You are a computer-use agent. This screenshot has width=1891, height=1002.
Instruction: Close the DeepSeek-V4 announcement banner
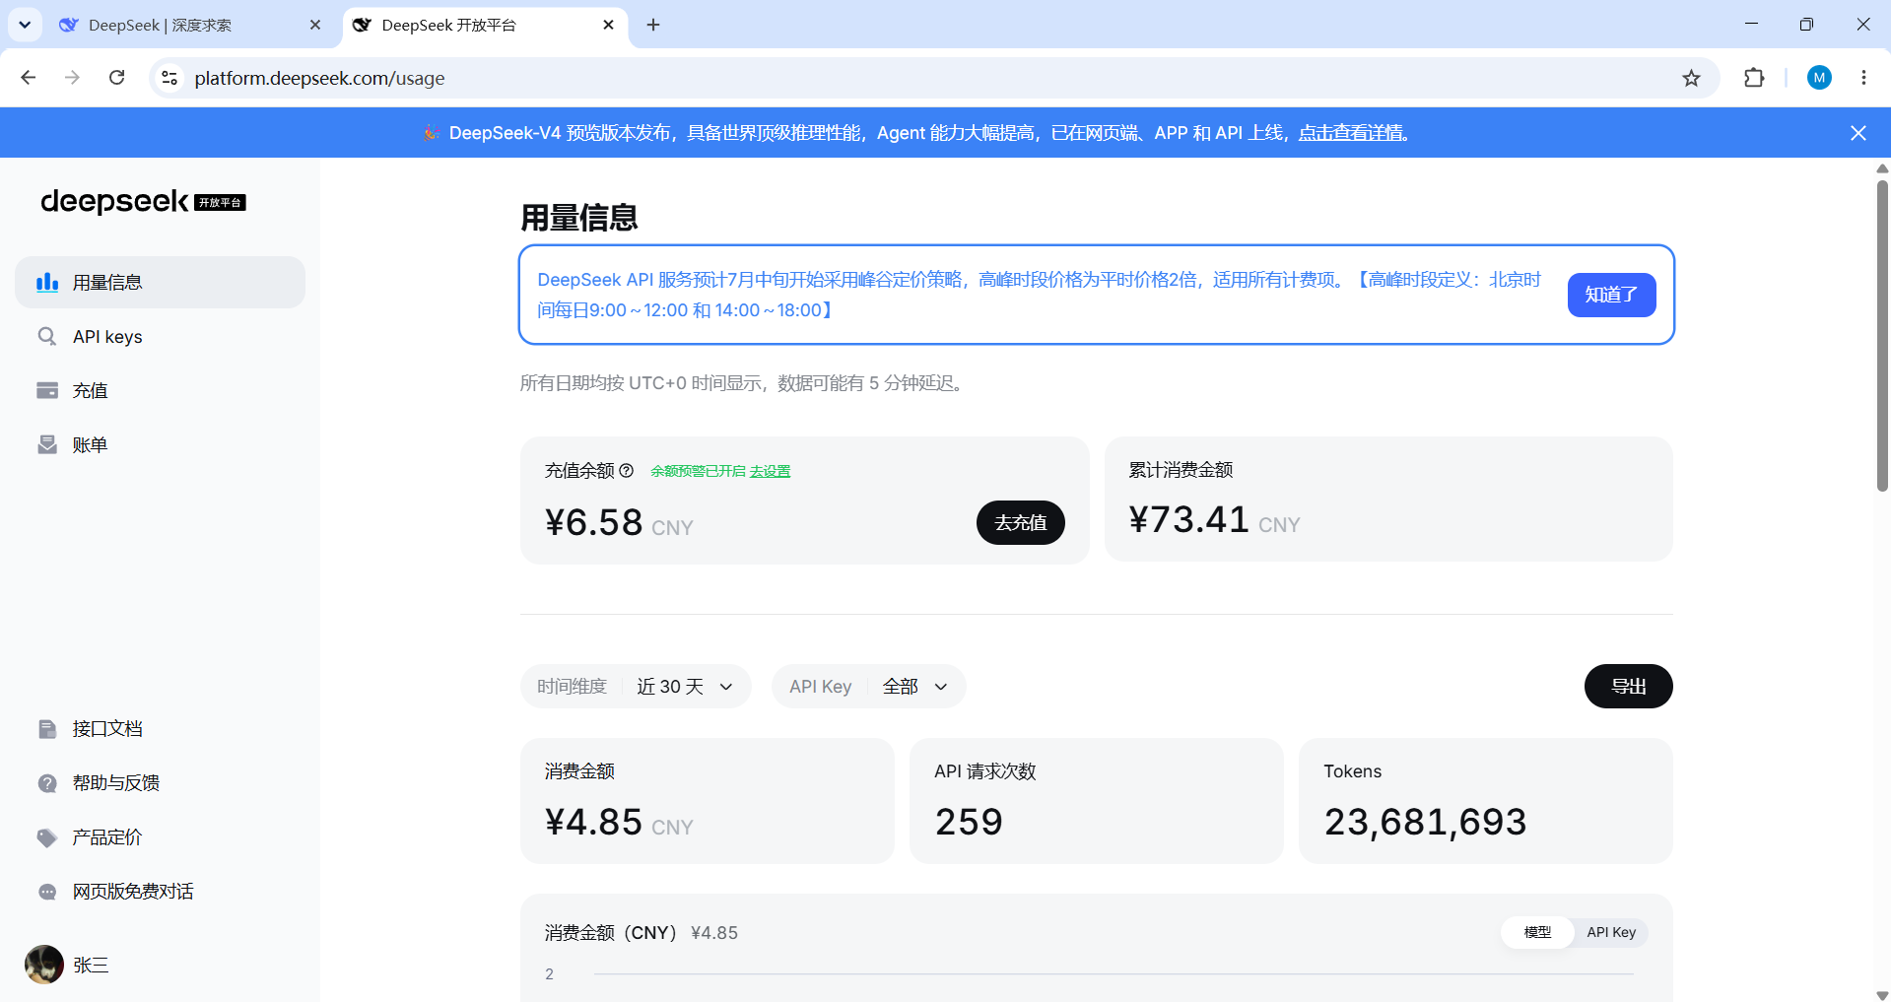pos(1857,133)
